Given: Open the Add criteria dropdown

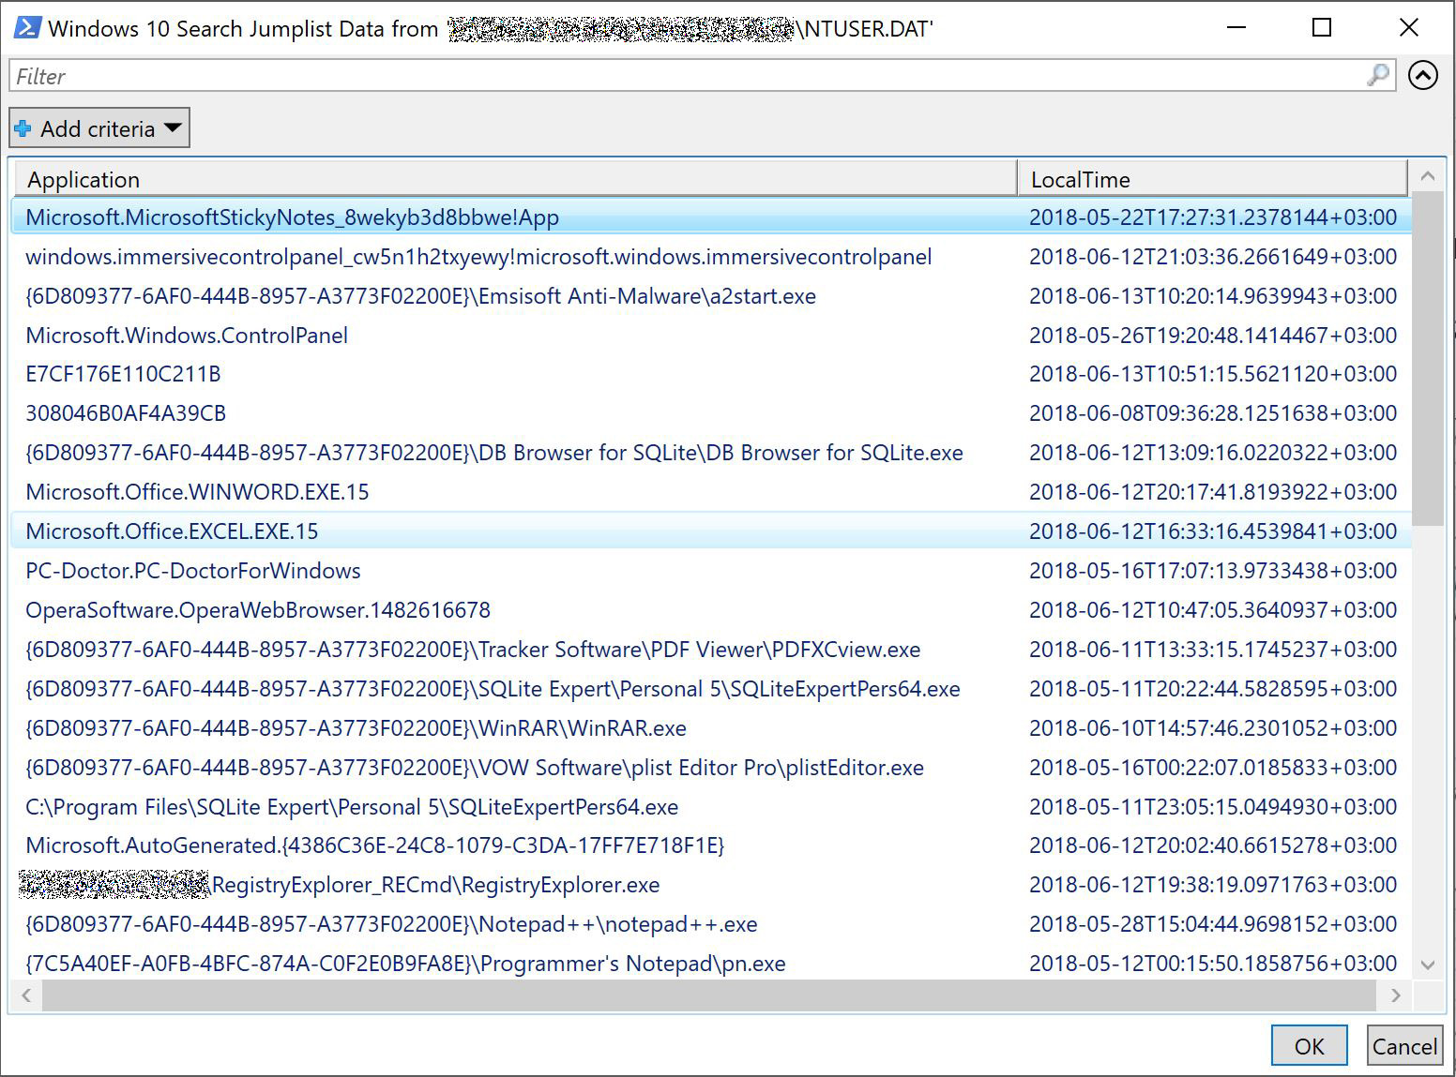Looking at the screenshot, I should 99,127.
